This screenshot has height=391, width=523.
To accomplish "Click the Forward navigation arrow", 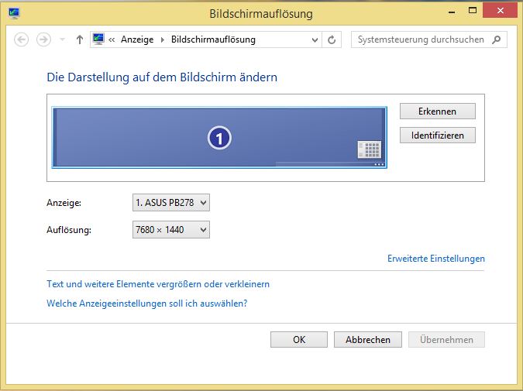I will tap(43, 39).
